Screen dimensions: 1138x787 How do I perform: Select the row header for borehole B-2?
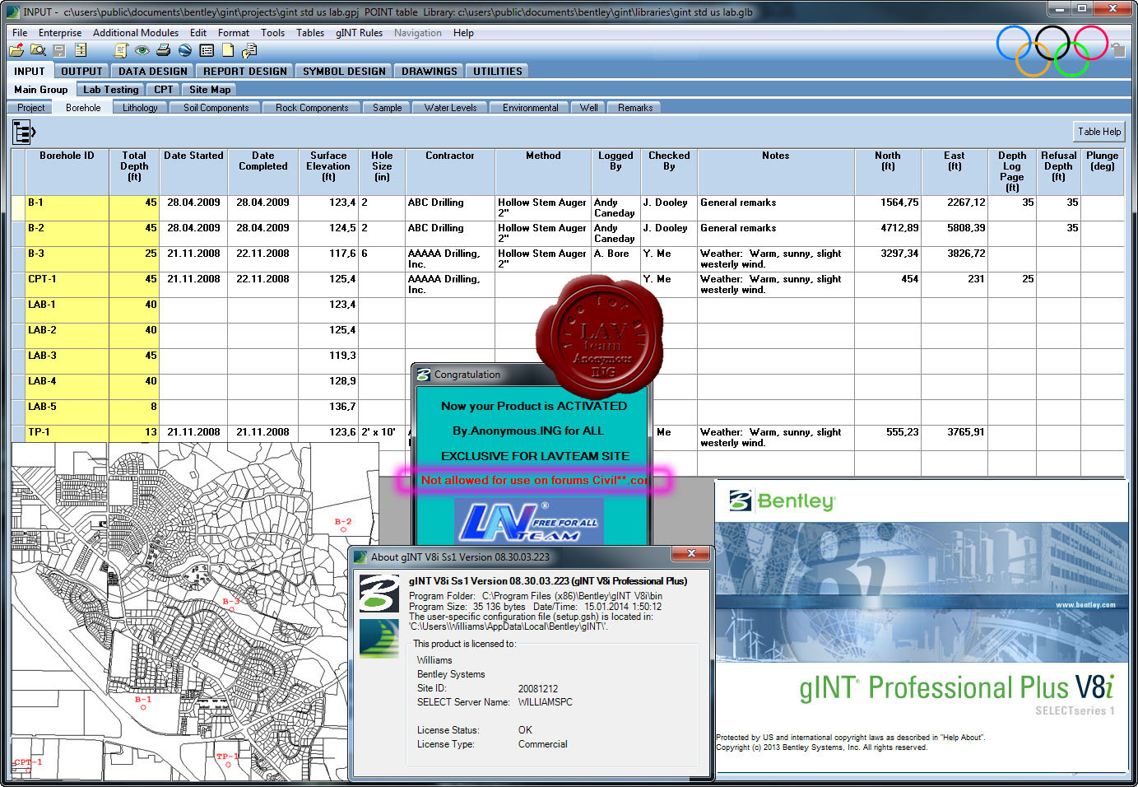pyautogui.click(x=18, y=234)
